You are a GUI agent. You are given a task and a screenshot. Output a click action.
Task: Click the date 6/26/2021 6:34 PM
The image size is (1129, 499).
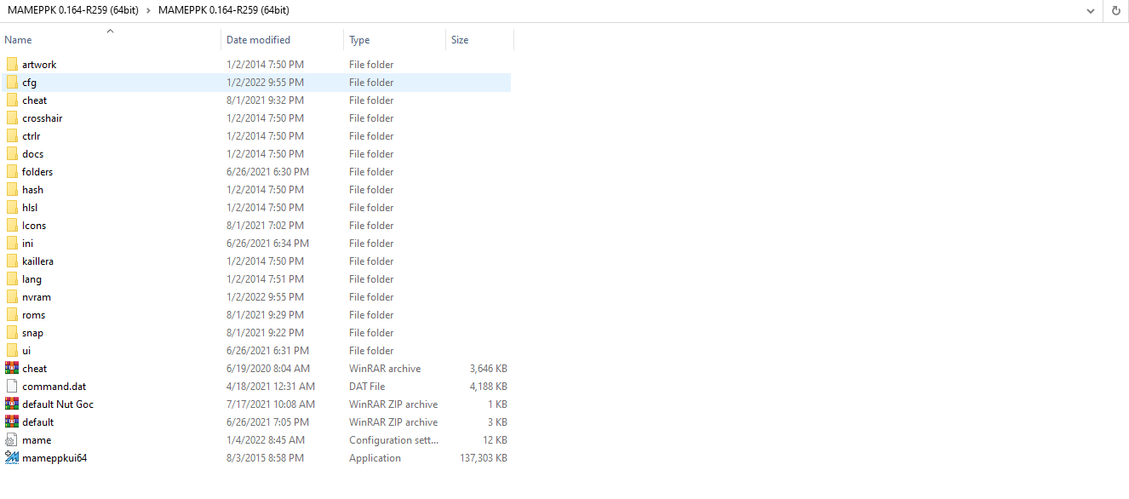click(x=267, y=244)
